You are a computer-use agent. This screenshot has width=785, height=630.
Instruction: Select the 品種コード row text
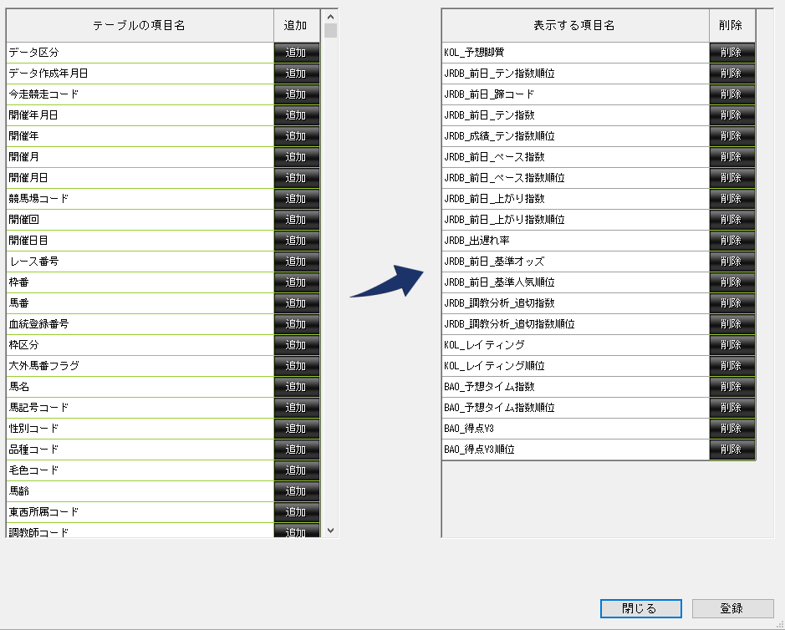[33, 450]
